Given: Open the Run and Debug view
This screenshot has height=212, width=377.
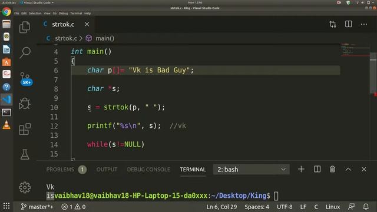Looking at the screenshot, I should pos(25,104).
